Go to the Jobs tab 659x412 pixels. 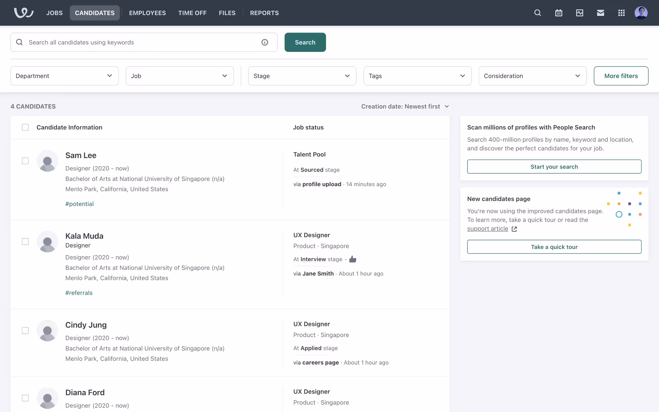tap(54, 13)
